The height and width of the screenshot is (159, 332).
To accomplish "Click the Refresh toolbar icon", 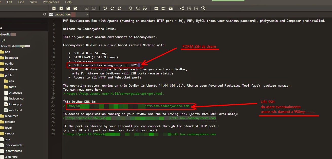I will click(x=119, y=8).
